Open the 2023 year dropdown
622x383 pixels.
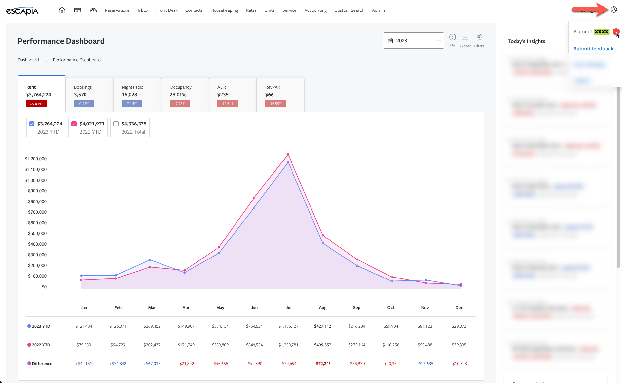413,41
